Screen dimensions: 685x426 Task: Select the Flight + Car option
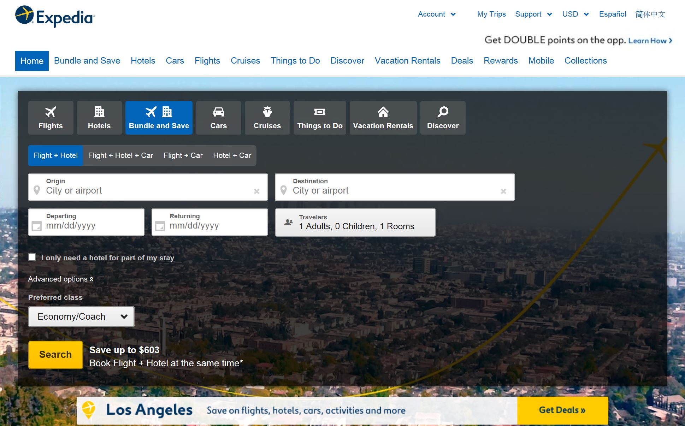coord(183,155)
